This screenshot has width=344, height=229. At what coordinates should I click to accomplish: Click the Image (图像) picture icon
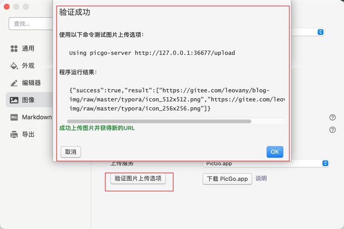(14, 100)
